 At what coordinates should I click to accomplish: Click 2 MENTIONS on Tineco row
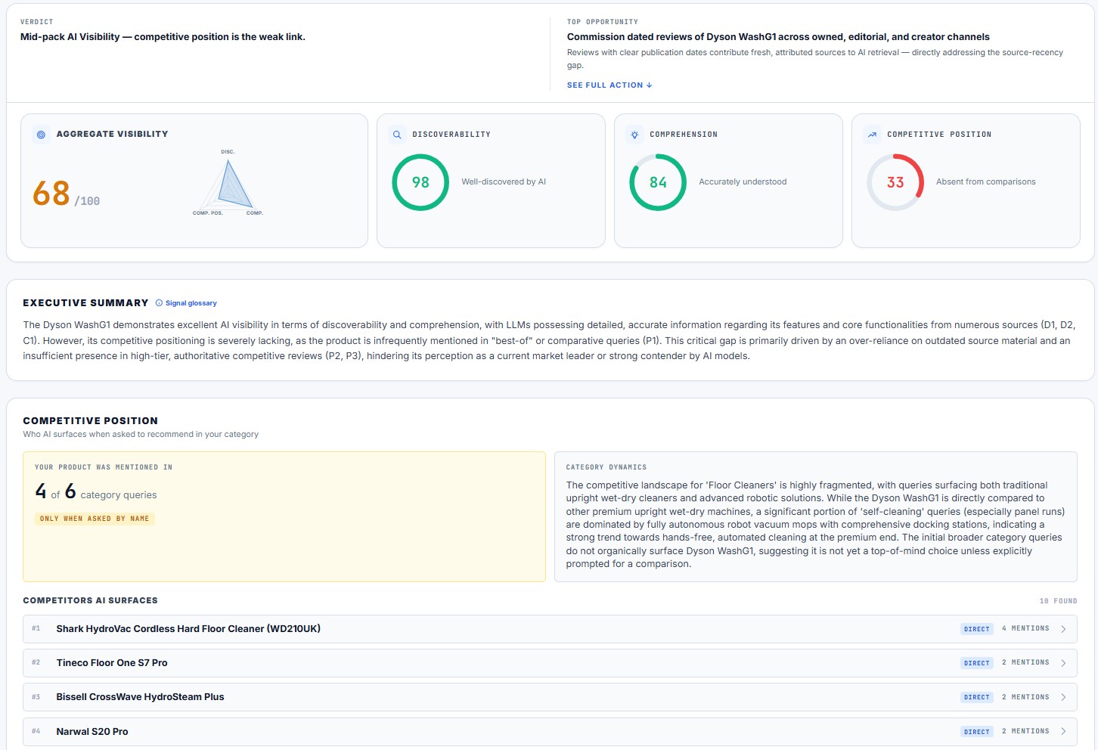coord(1025,662)
